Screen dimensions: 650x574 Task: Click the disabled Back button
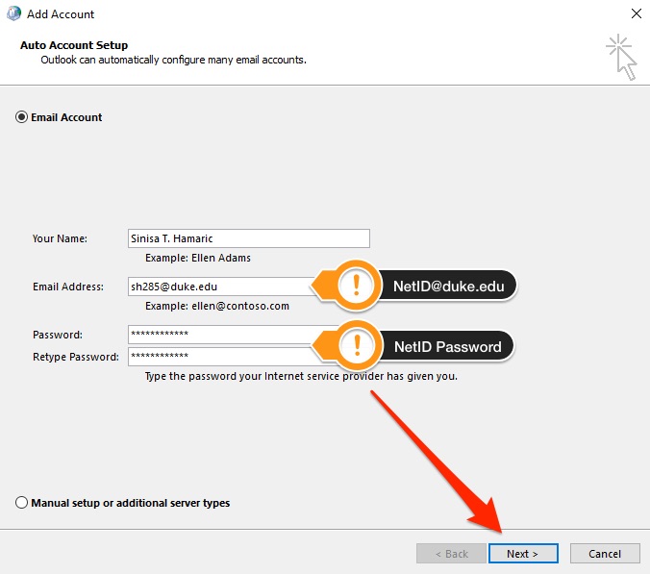coord(451,553)
